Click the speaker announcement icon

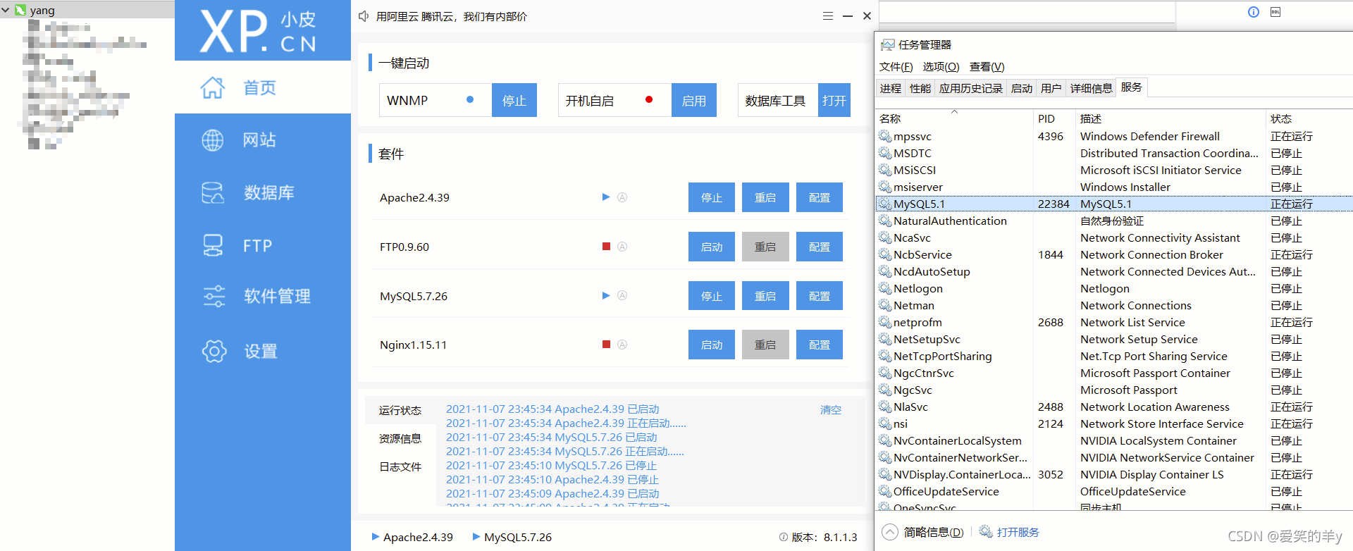(364, 16)
